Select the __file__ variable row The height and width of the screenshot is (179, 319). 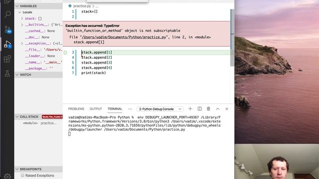[43, 50]
